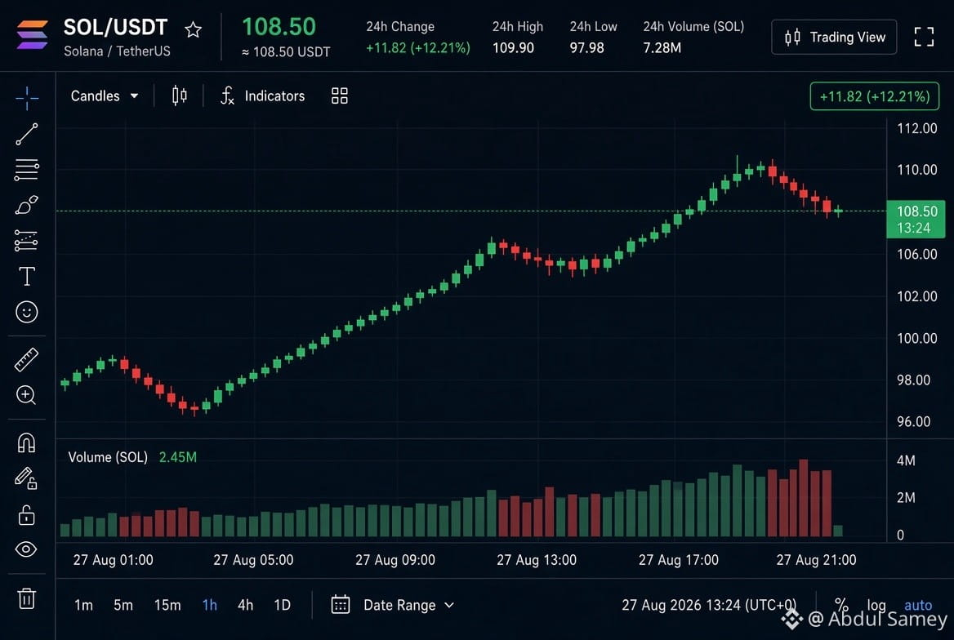Toggle lock all drawings padlock
Image resolution: width=954 pixels, height=640 pixels.
coord(26,514)
